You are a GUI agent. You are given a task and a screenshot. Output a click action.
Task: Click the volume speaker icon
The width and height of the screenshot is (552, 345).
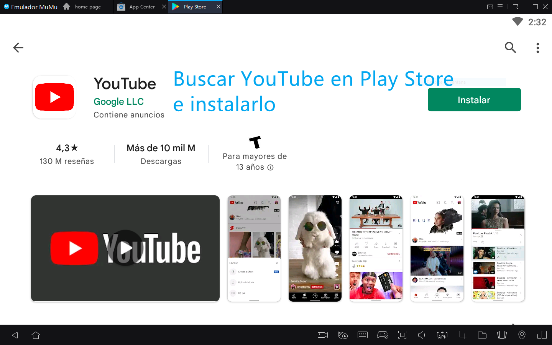tap(422, 335)
